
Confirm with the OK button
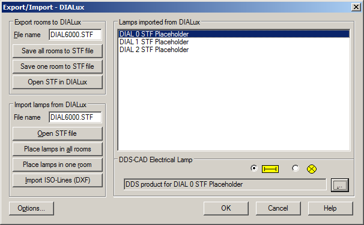pyautogui.click(x=226, y=208)
